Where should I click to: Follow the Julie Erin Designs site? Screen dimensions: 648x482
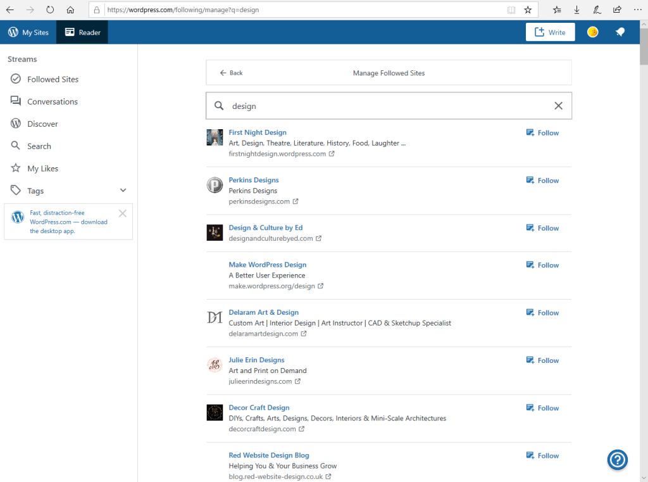coord(542,360)
